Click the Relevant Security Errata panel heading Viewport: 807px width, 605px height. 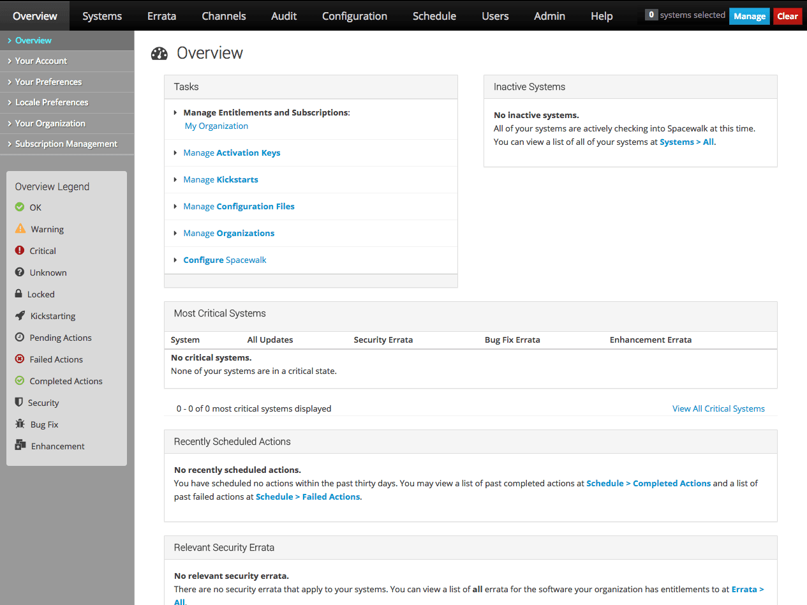pyautogui.click(x=224, y=548)
